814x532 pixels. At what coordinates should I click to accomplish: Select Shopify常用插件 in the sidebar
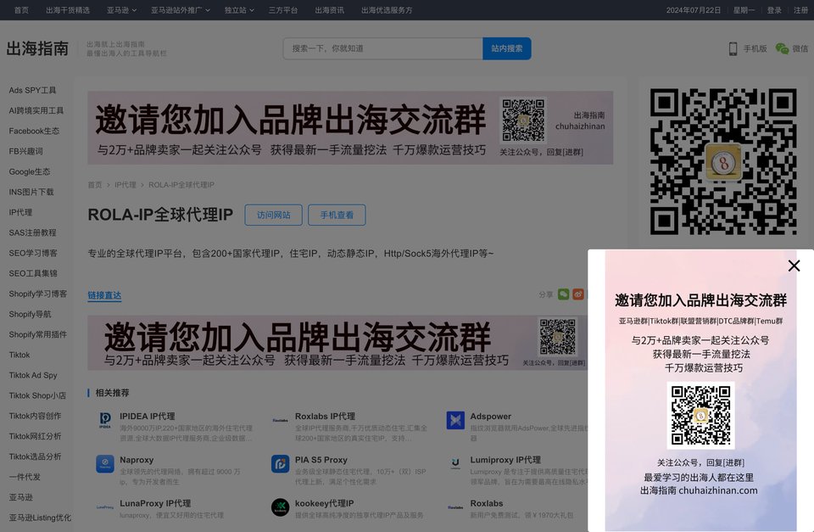(x=38, y=334)
